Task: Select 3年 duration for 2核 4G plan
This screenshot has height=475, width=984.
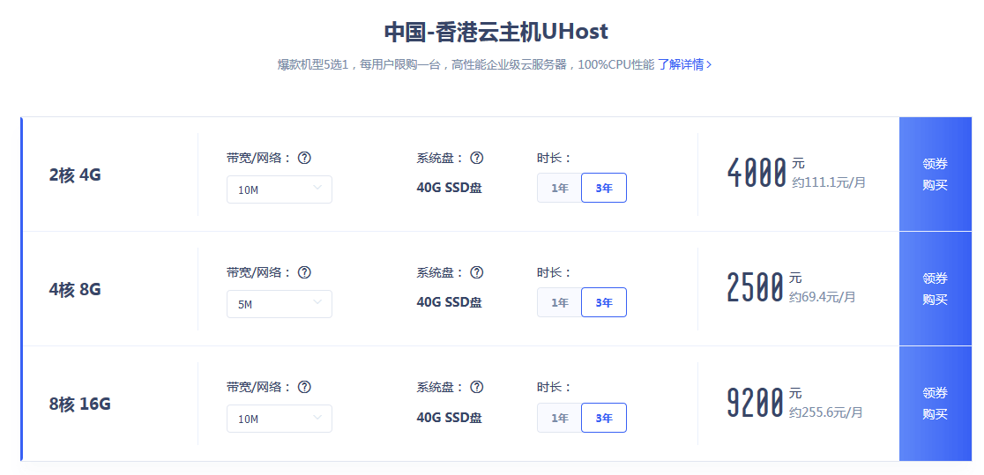Action: (x=604, y=188)
